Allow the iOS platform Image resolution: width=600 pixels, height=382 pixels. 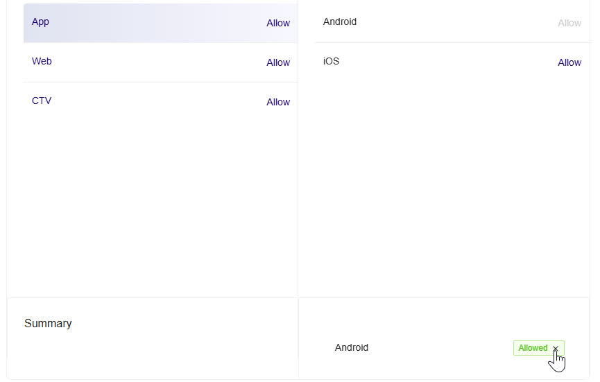pos(569,62)
